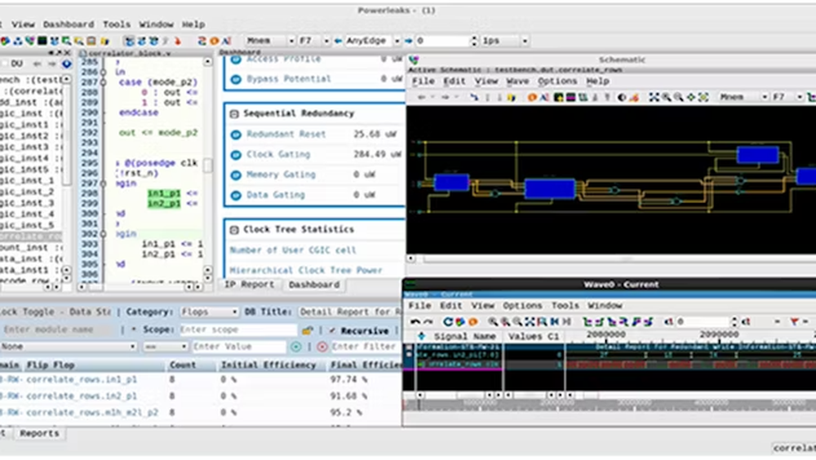Click Clock Gating circle icon

(x=236, y=154)
